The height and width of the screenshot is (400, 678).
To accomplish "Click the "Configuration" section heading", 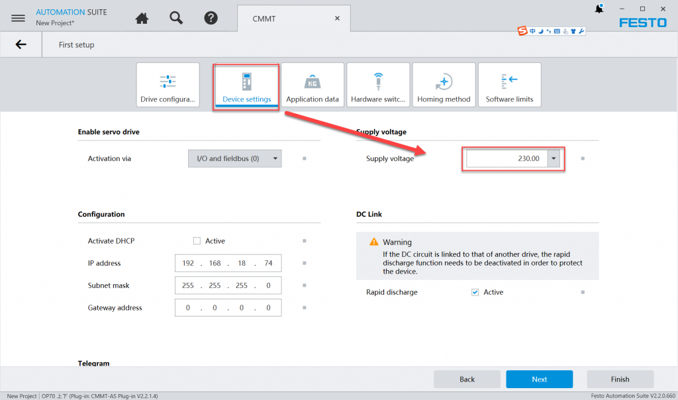I will pyautogui.click(x=101, y=214).
